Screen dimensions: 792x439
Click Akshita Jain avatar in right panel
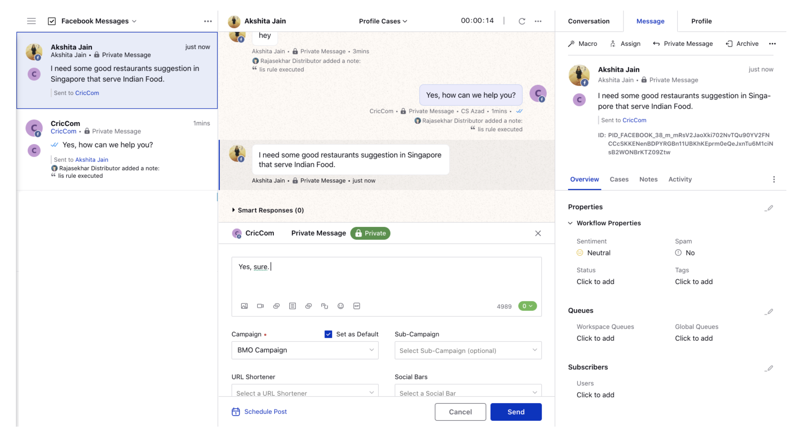coord(579,75)
